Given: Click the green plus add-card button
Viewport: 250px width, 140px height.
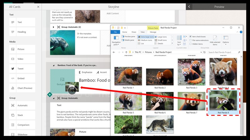Looking at the screenshot, I should pyautogui.click(x=50, y=95).
